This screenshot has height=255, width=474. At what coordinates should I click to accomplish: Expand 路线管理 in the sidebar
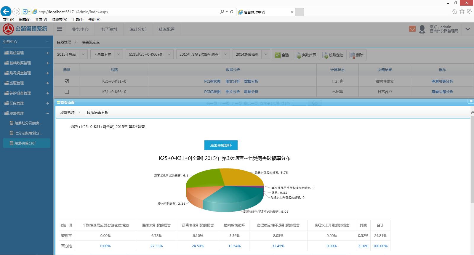coord(47,53)
